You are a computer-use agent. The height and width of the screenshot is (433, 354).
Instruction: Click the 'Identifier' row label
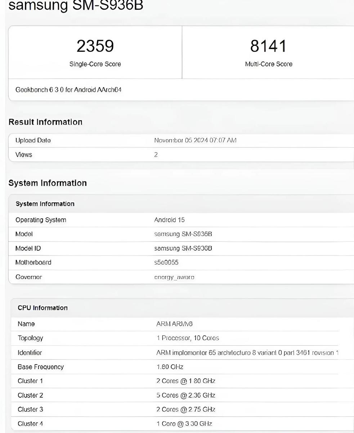pyautogui.click(x=30, y=353)
